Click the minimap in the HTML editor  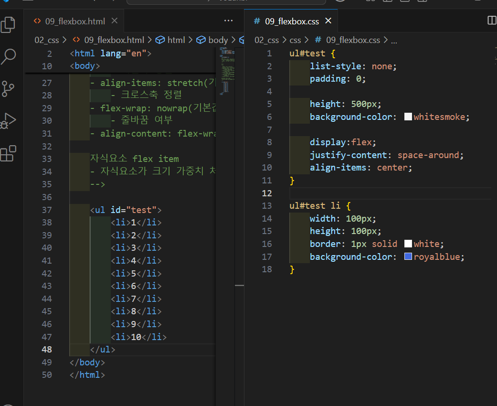click(x=227, y=70)
